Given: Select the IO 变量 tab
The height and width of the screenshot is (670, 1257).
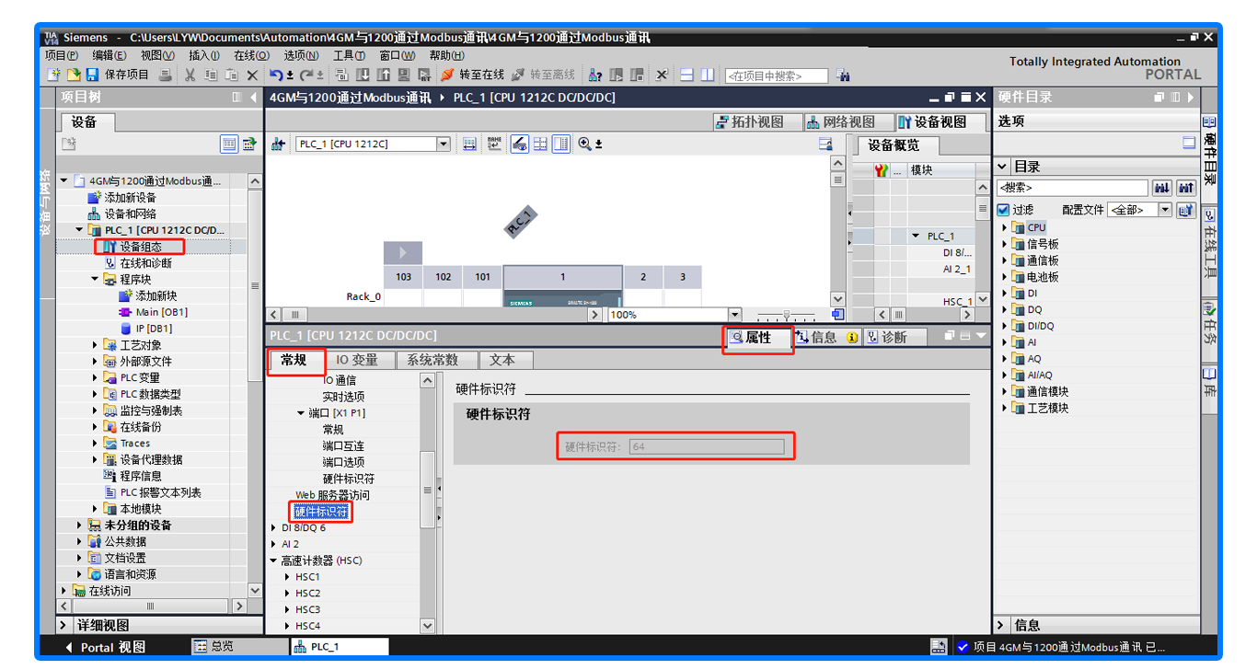Looking at the screenshot, I should click(x=358, y=360).
